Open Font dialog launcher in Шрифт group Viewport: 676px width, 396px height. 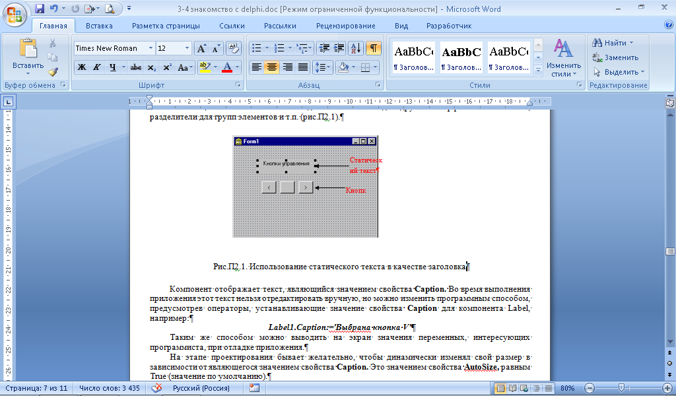tap(238, 85)
